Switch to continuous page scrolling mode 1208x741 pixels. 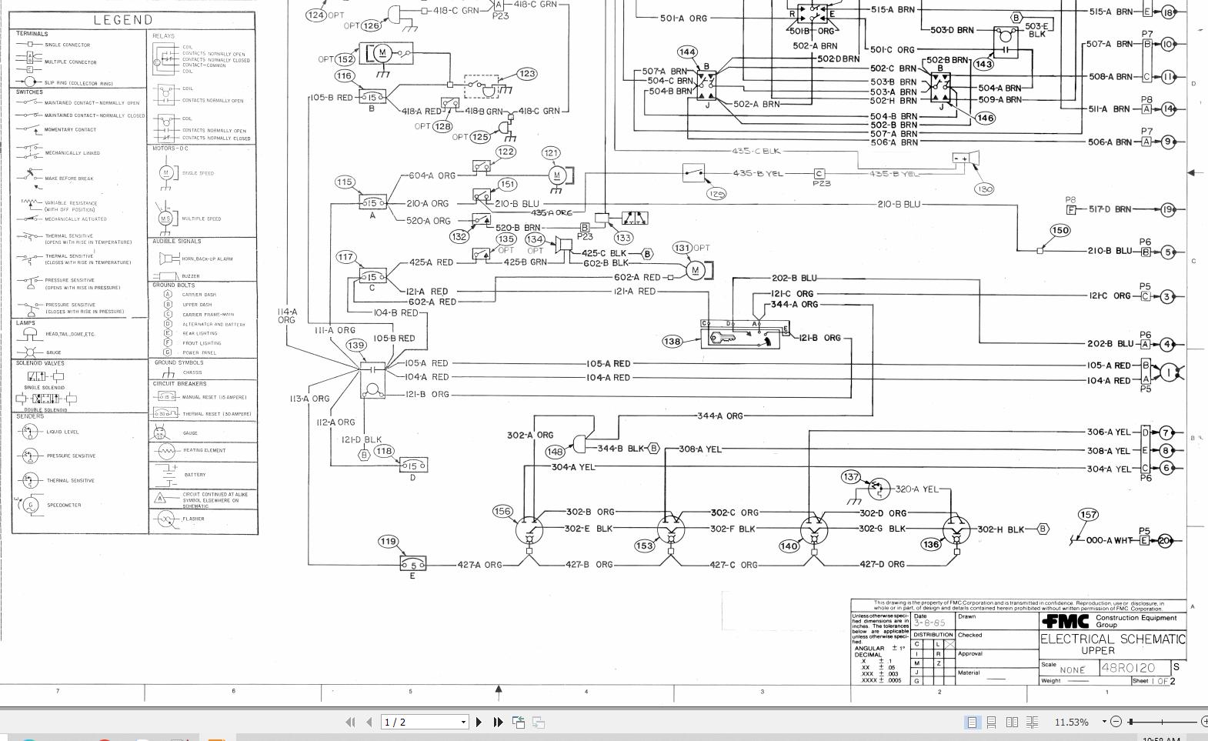pyautogui.click(x=992, y=722)
